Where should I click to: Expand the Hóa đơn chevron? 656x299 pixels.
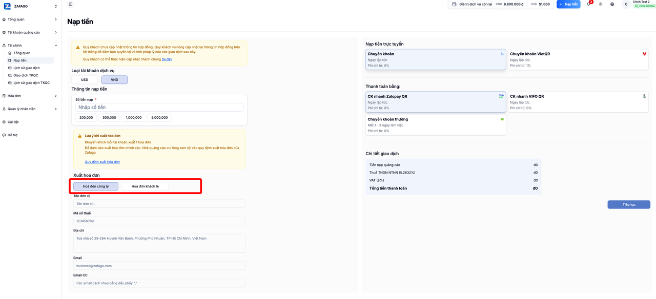56,96
